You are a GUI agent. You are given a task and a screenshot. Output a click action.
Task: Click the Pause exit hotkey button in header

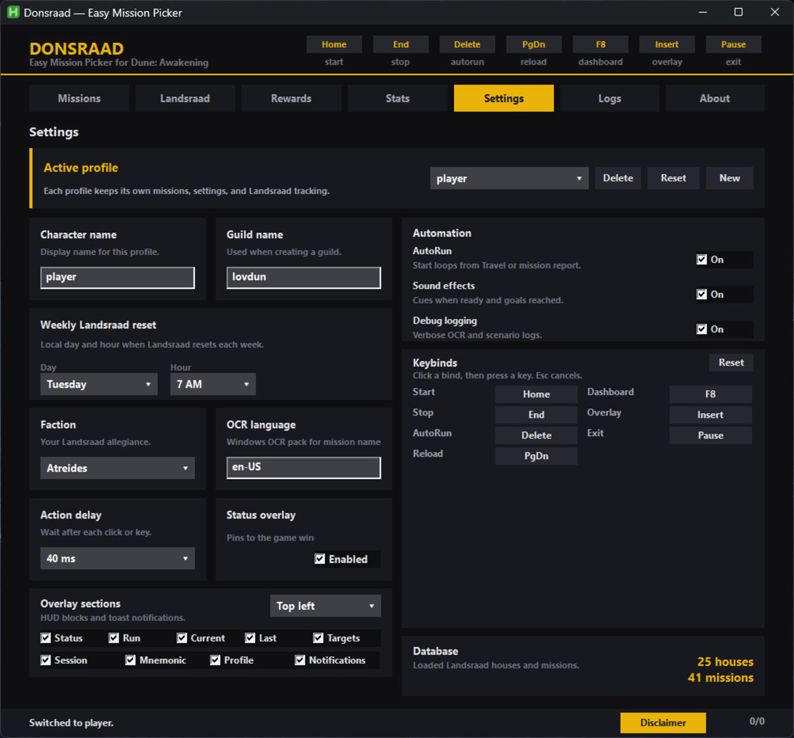coord(733,44)
